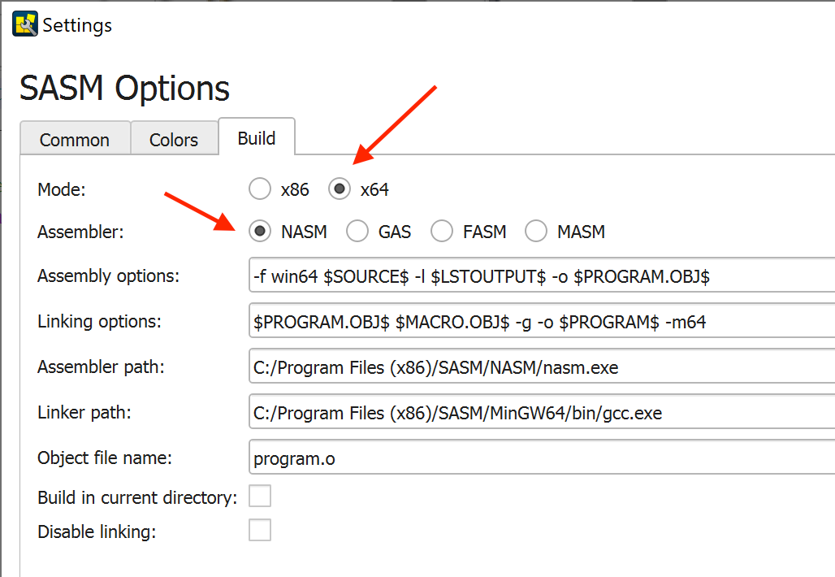
Task: Enable Build in current directory checkbox
Action: [x=260, y=496]
